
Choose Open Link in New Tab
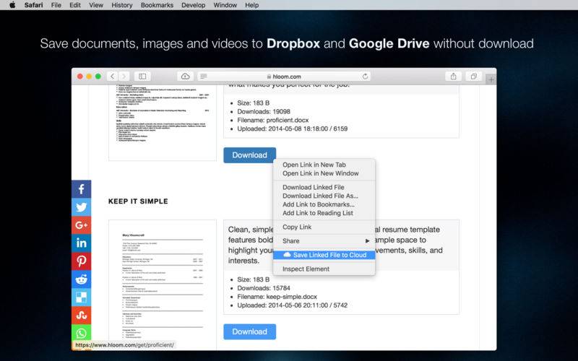click(x=324, y=165)
